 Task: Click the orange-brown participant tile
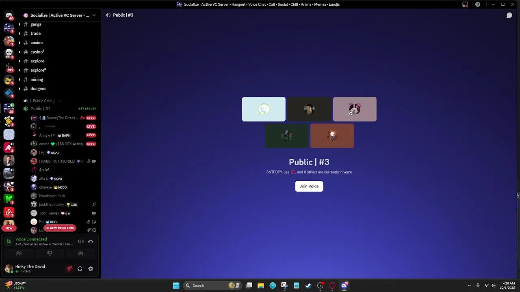tap(332, 136)
